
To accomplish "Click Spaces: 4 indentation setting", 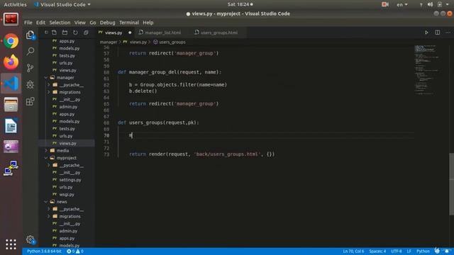I will 377,251.
